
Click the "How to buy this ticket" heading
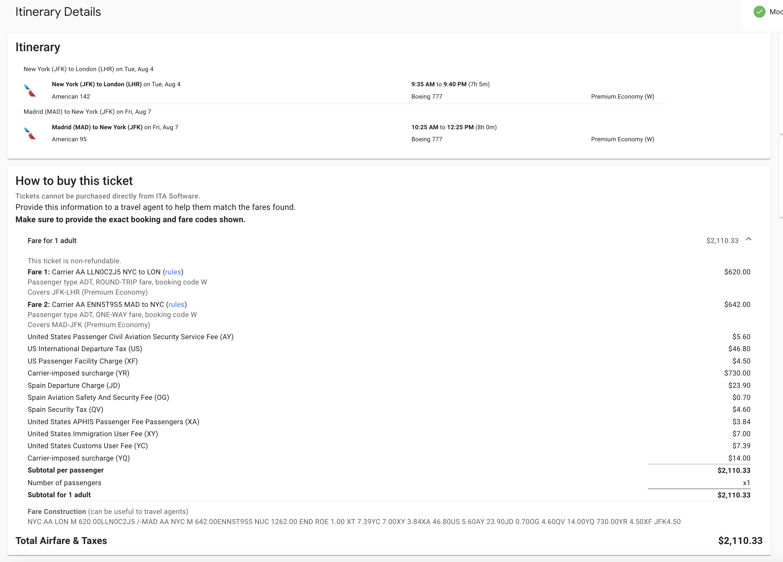point(74,181)
